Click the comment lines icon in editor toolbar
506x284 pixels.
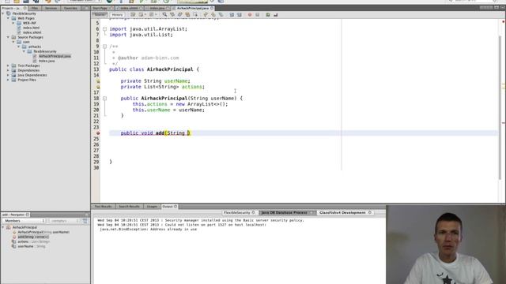click(x=268, y=14)
